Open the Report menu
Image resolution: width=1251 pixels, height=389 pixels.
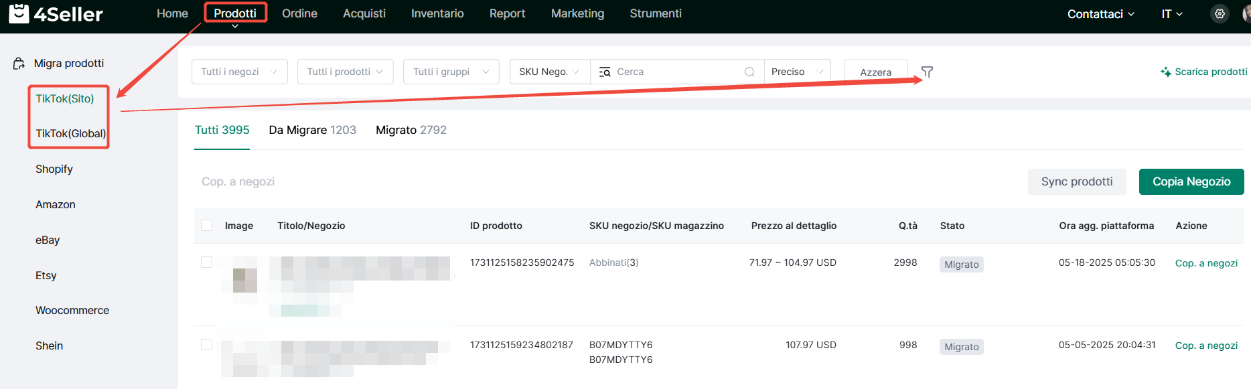click(507, 13)
